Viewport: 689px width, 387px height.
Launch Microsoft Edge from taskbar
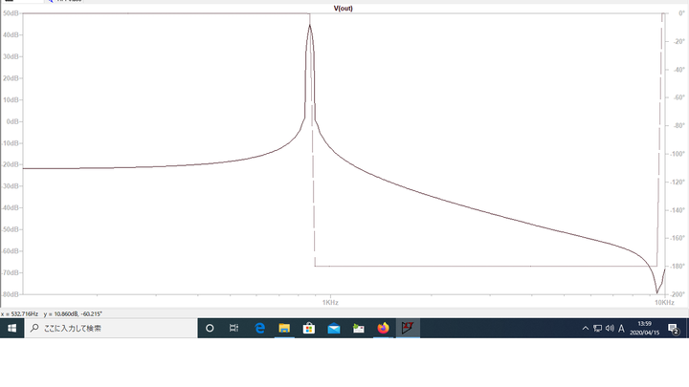tap(259, 328)
